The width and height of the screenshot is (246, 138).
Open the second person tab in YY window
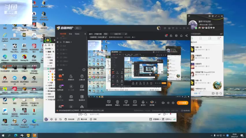pos(210,38)
